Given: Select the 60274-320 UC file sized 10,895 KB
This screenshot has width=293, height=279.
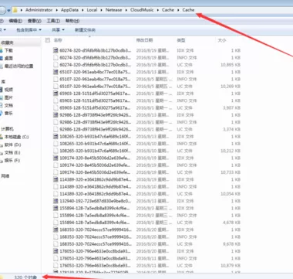Looking at the screenshot, I should (146, 65).
